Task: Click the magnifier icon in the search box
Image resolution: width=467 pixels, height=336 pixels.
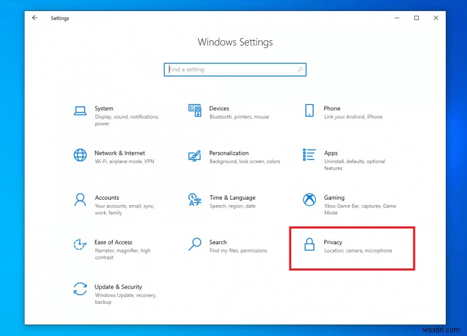Action: 300,69
